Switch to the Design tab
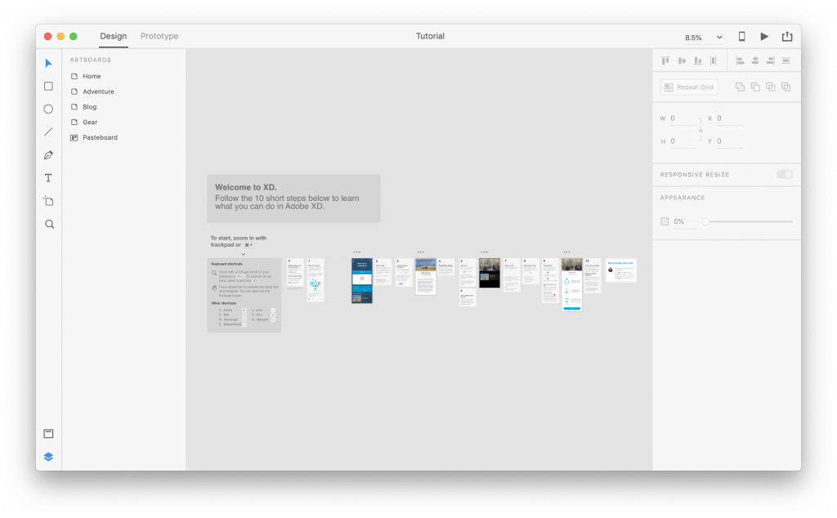Viewport: 837px width, 518px height. coord(113,36)
